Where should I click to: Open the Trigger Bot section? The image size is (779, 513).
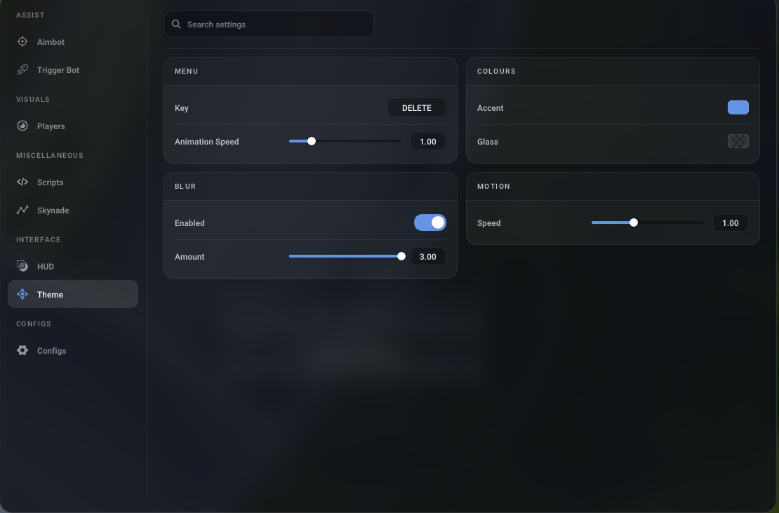coord(73,70)
